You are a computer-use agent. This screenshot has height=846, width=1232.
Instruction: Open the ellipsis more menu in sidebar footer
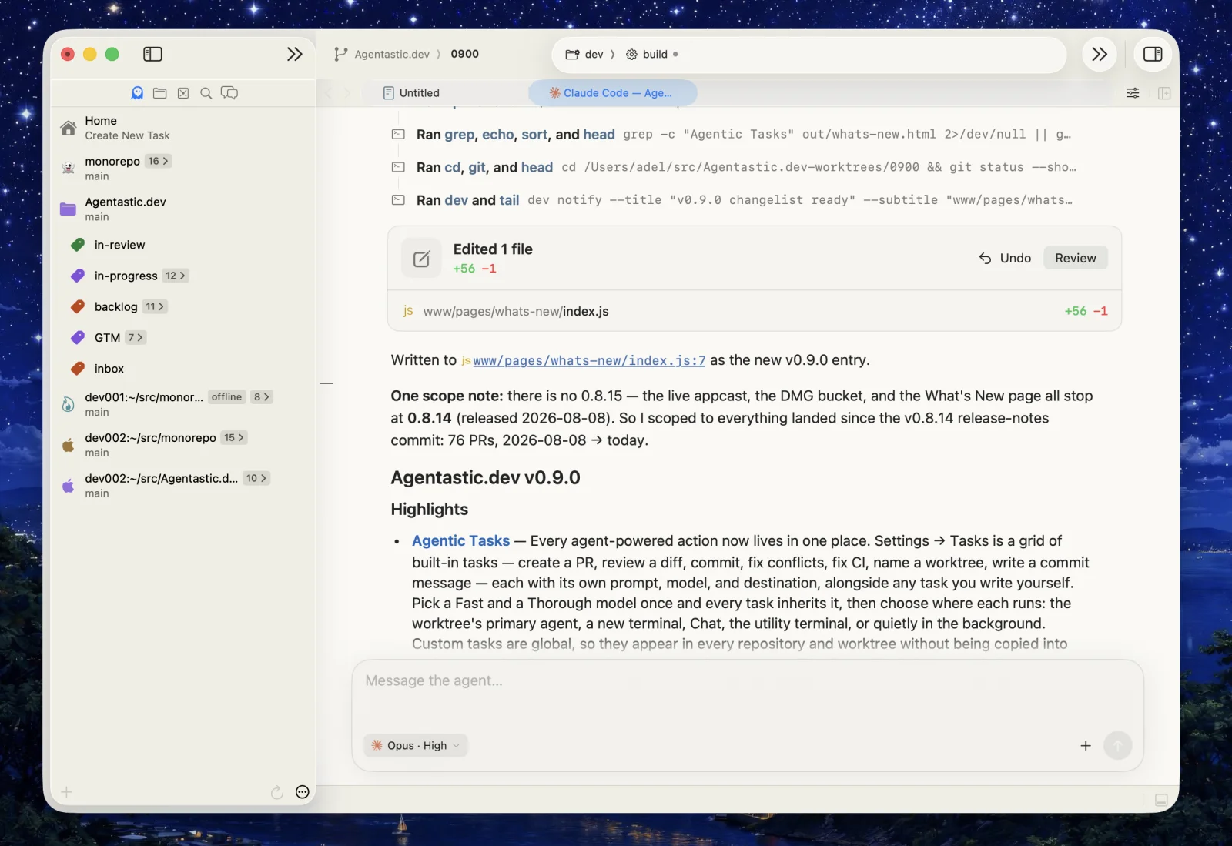pyautogui.click(x=303, y=792)
